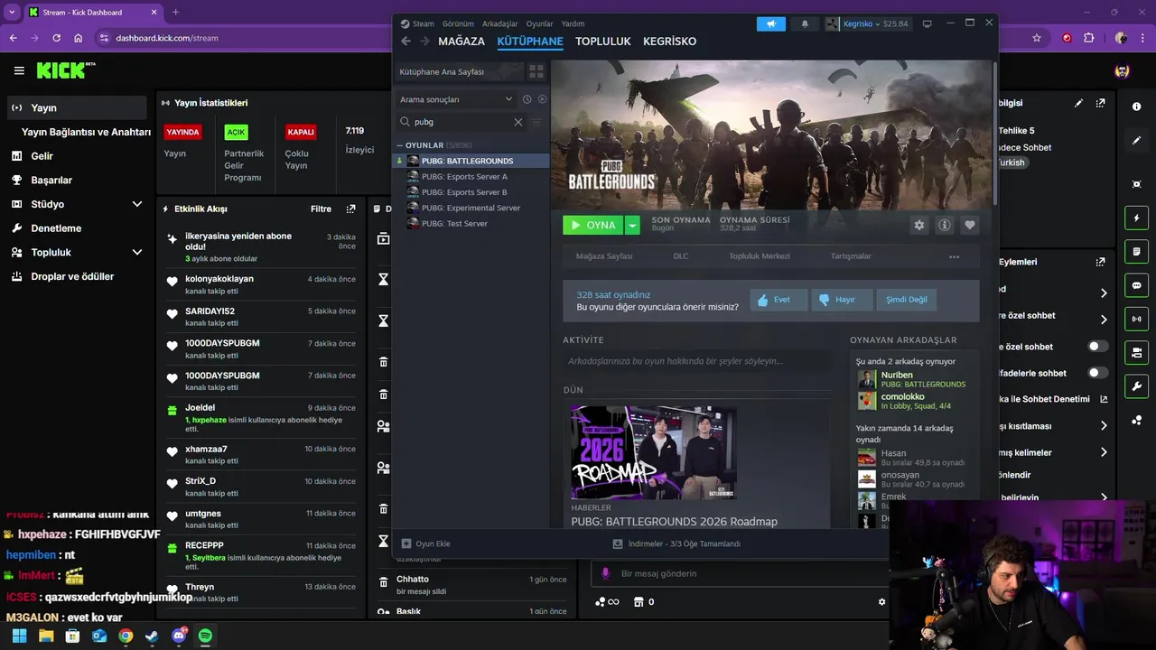Toggle the 'ifadelerle sohbet' switch
This screenshot has height=650, width=1156.
tap(1098, 372)
